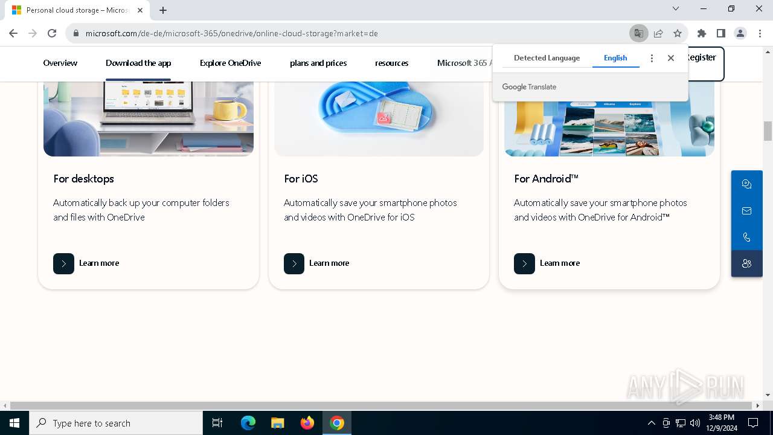773x435 pixels.
Task: Click the Google Translate label
Action: click(529, 87)
